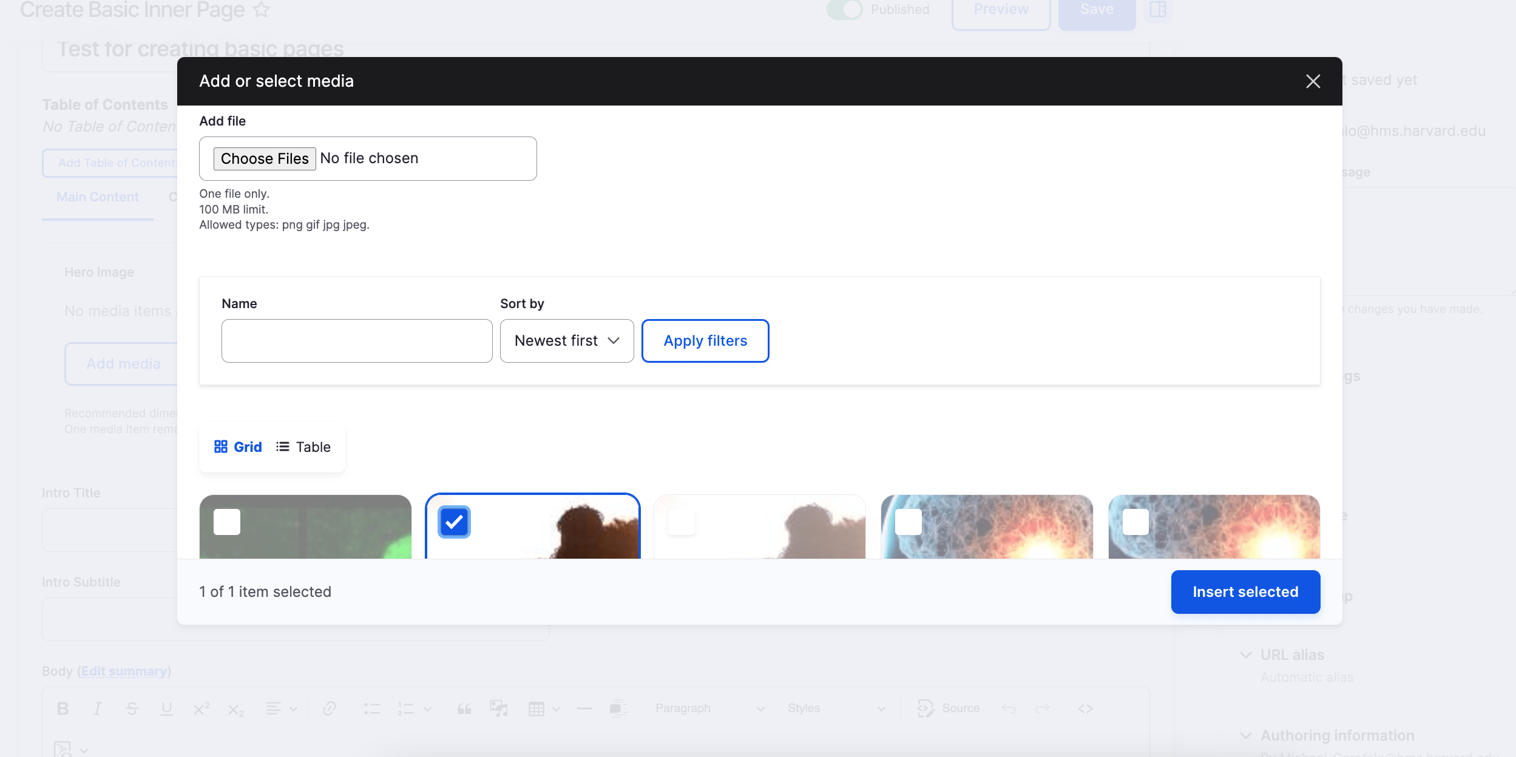
Task: Click Apply filters button
Action: click(705, 341)
